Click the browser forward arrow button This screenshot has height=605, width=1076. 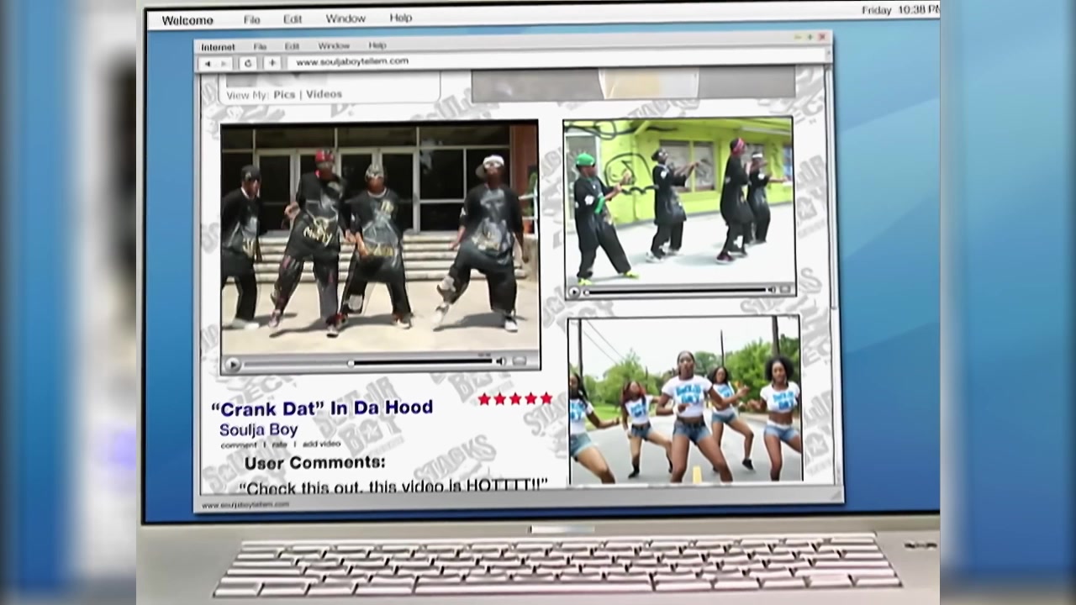pos(224,64)
